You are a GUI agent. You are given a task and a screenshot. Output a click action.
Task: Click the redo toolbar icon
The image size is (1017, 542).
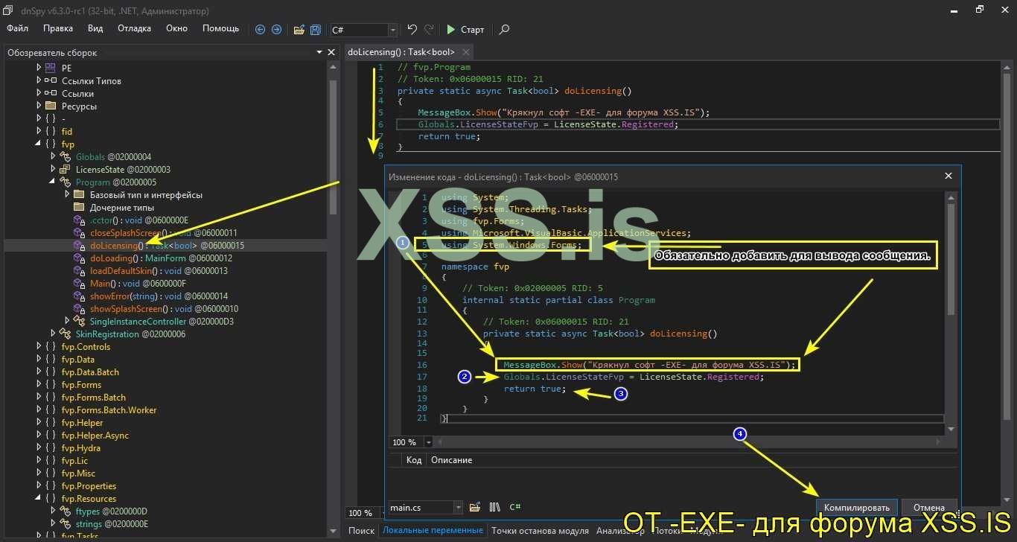tap(429, 30)
